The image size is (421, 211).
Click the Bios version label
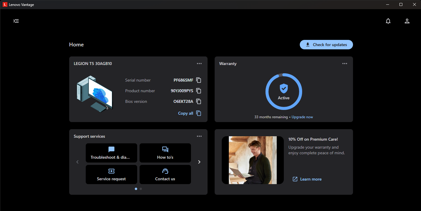click(x=136, y=101)
